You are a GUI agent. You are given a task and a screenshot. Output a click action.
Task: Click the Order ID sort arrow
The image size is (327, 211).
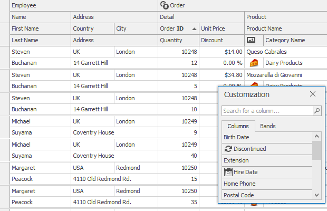coord(194,29)
